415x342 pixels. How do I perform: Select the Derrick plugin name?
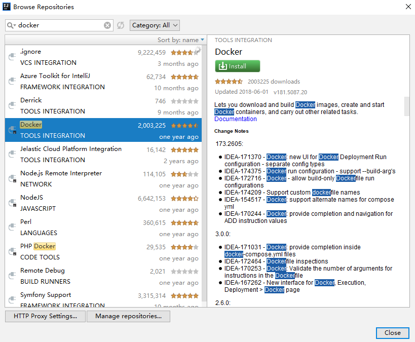(x=31, y=100)
